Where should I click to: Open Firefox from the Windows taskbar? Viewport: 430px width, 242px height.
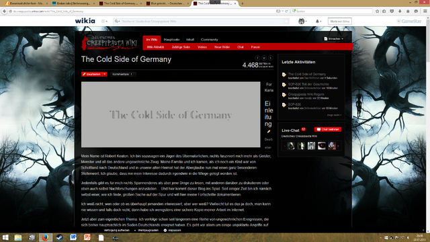click(45, 237)
